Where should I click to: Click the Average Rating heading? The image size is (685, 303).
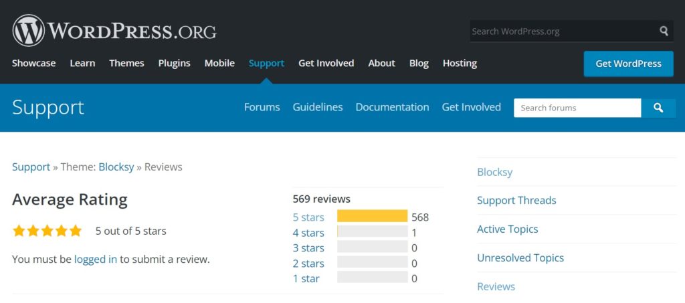[70, 200]
